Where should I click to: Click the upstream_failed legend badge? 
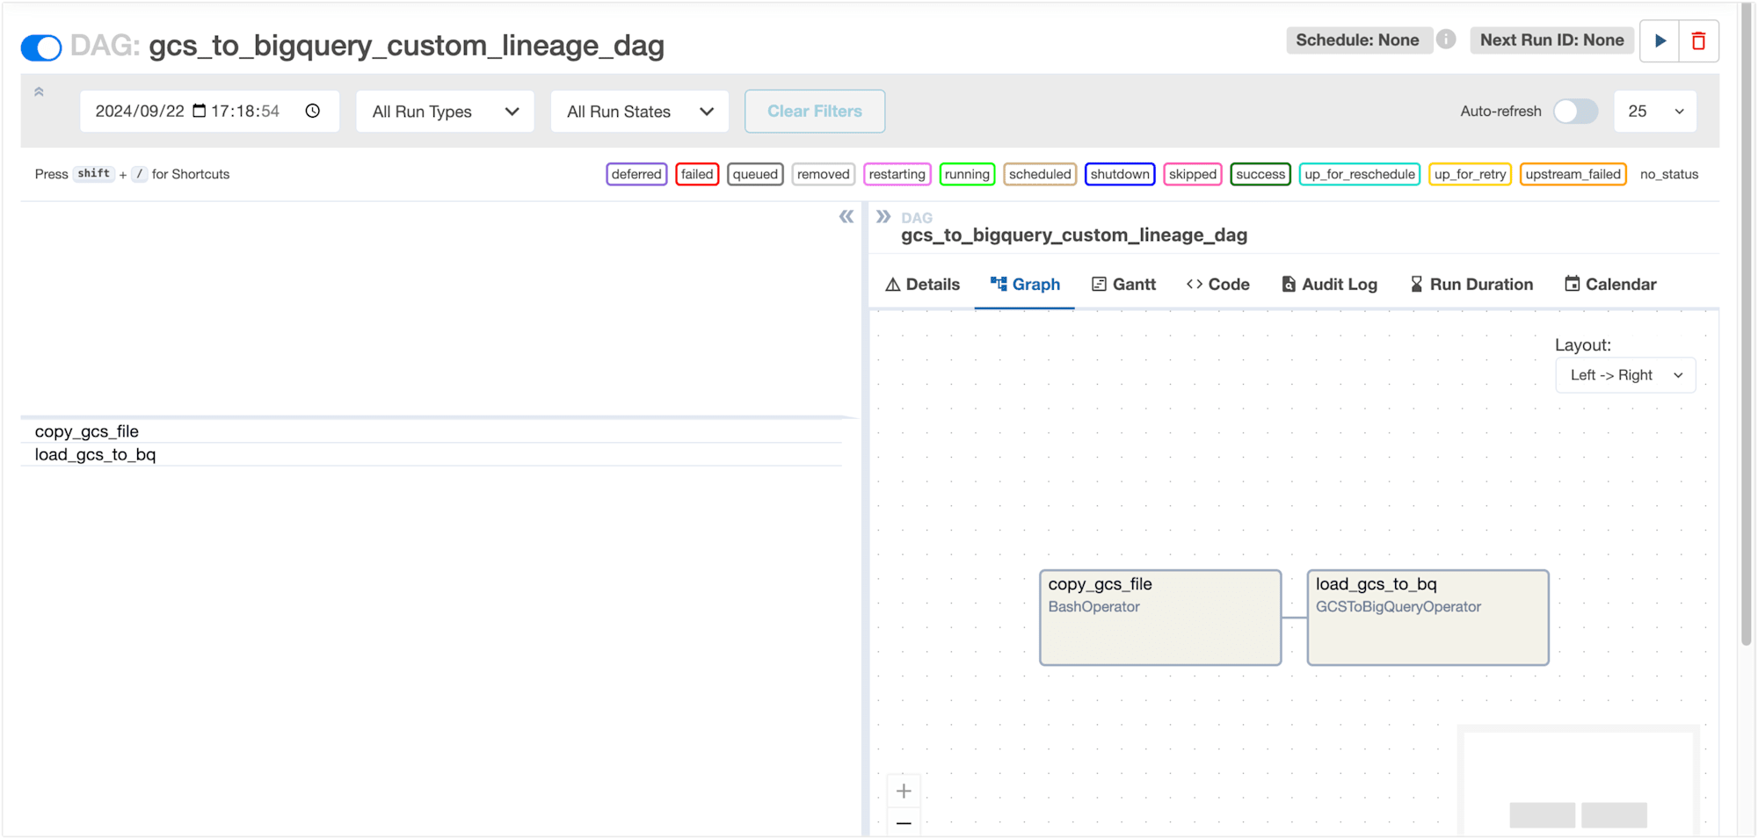(1573, 174)
